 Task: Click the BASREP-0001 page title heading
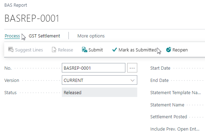tap(32, 18)
